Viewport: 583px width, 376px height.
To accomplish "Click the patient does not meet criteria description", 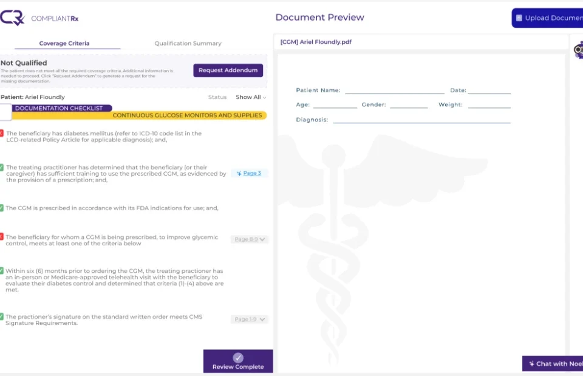I will pyautogui.click(x=87, y=76).
